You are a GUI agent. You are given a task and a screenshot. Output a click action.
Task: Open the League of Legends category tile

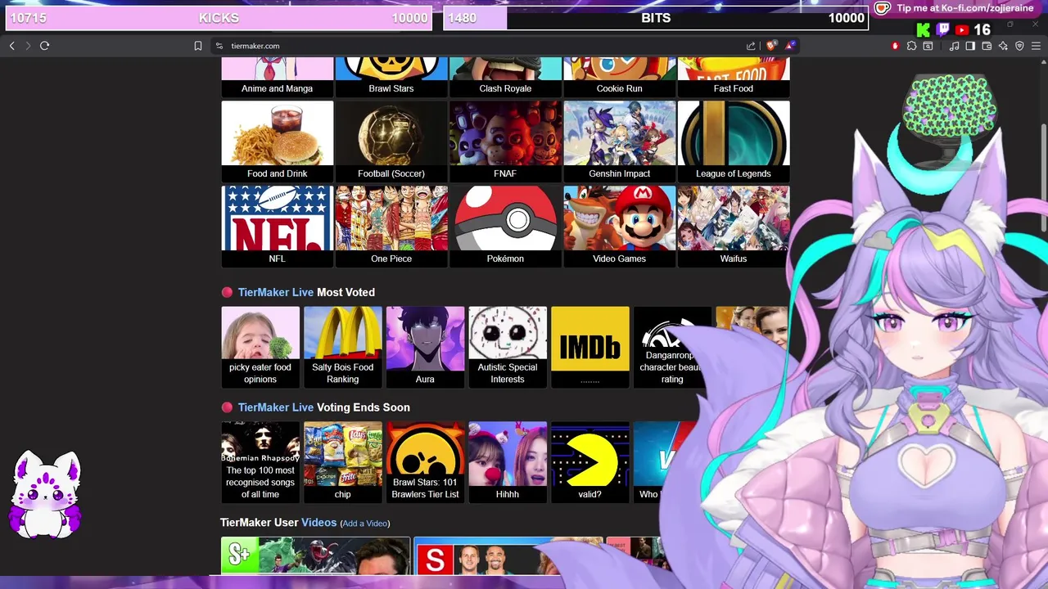pyautogui.click(x=734, y=142)
